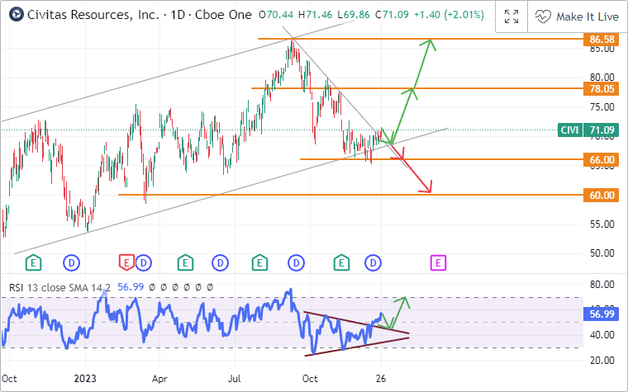Click the 55.00 price axis value
The image size is (628, 392).
pyautogui.click(x=602, y=224)
